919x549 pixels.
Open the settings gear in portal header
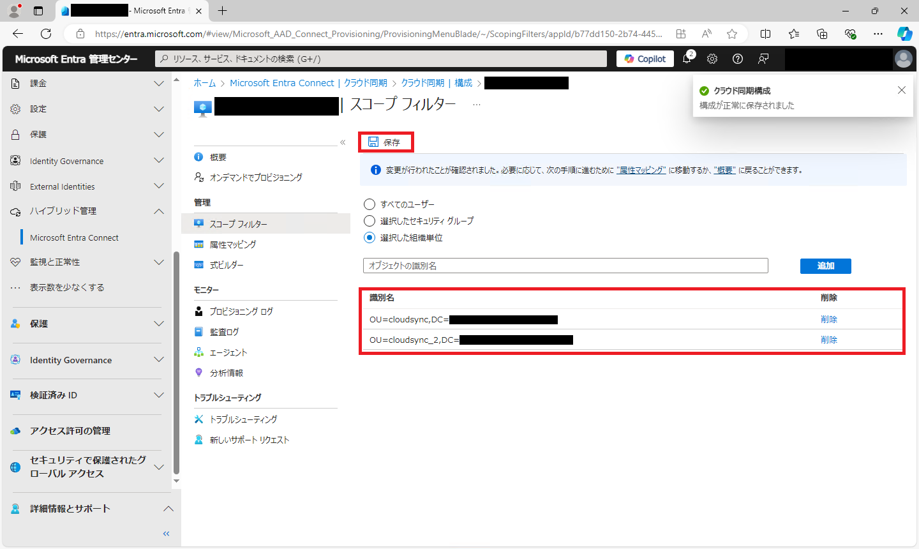[712, 59]
